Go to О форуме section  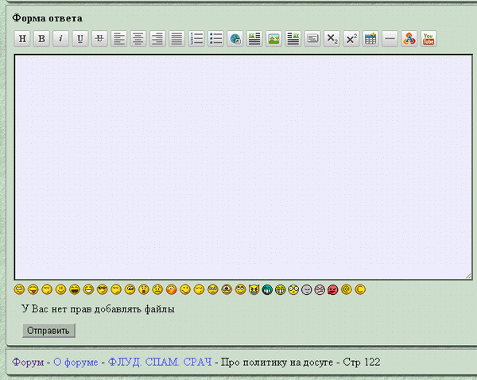(76, 363)
